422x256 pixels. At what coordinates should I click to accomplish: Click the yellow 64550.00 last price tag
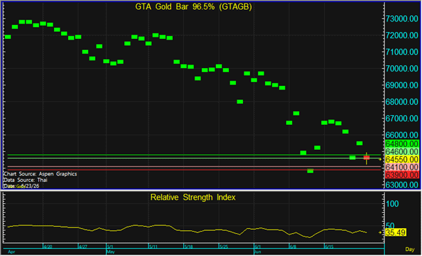coord(402,159)
